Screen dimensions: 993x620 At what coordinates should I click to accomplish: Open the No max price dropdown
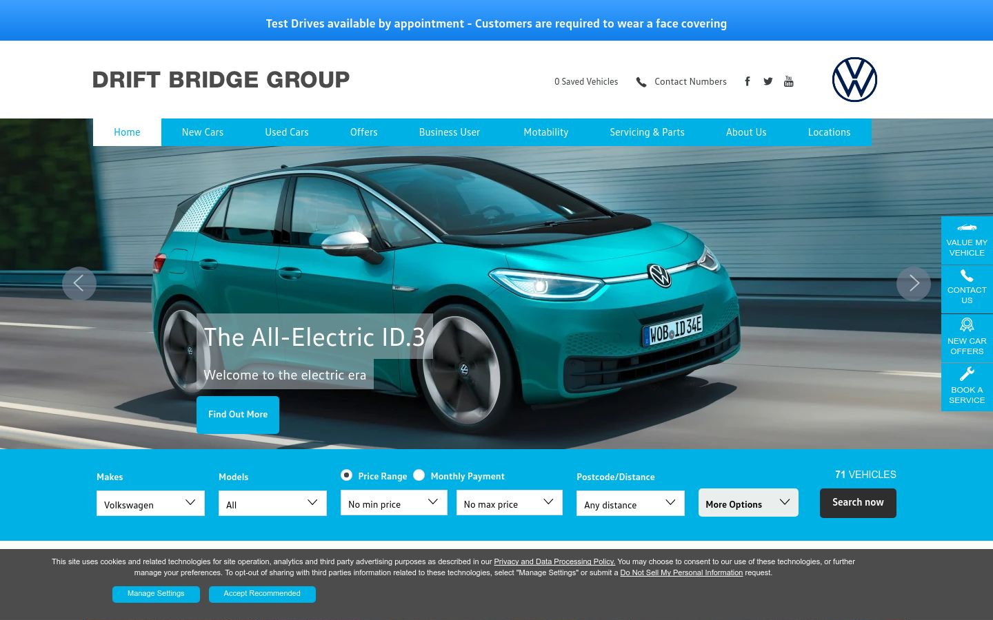click(510, 503)
